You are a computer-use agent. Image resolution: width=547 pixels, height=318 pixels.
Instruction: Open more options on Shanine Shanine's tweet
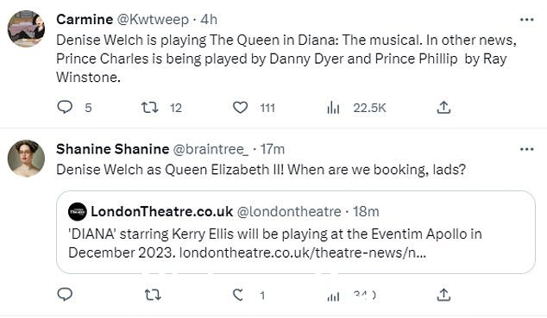click(x=527, y=149)
